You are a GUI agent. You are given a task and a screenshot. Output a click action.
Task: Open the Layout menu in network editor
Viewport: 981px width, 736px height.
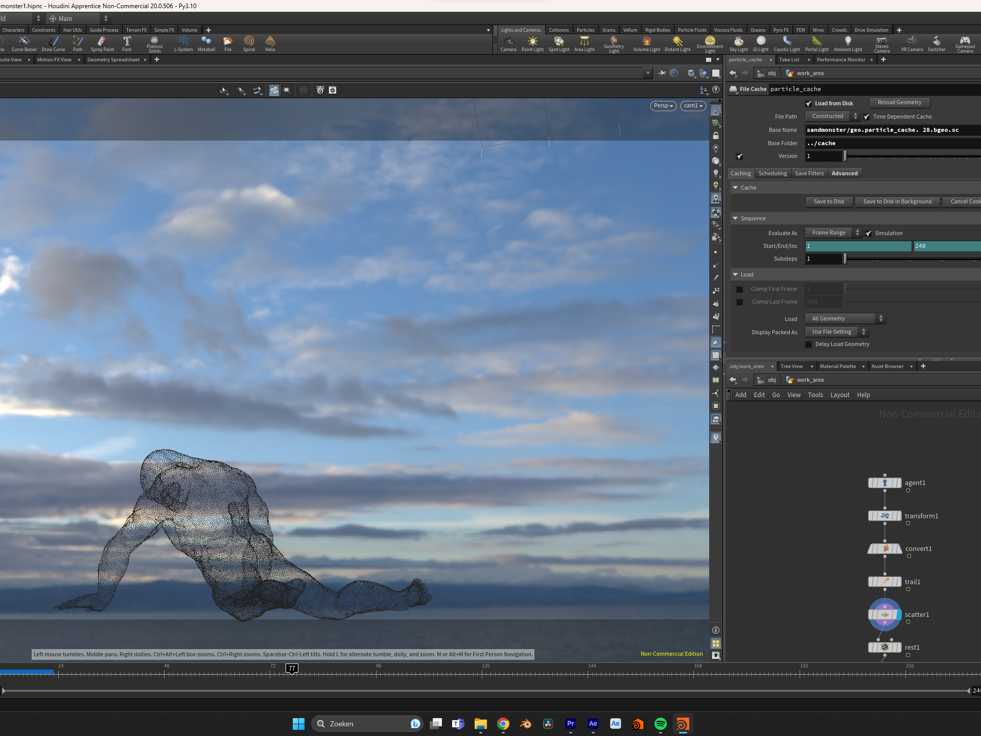839,395
